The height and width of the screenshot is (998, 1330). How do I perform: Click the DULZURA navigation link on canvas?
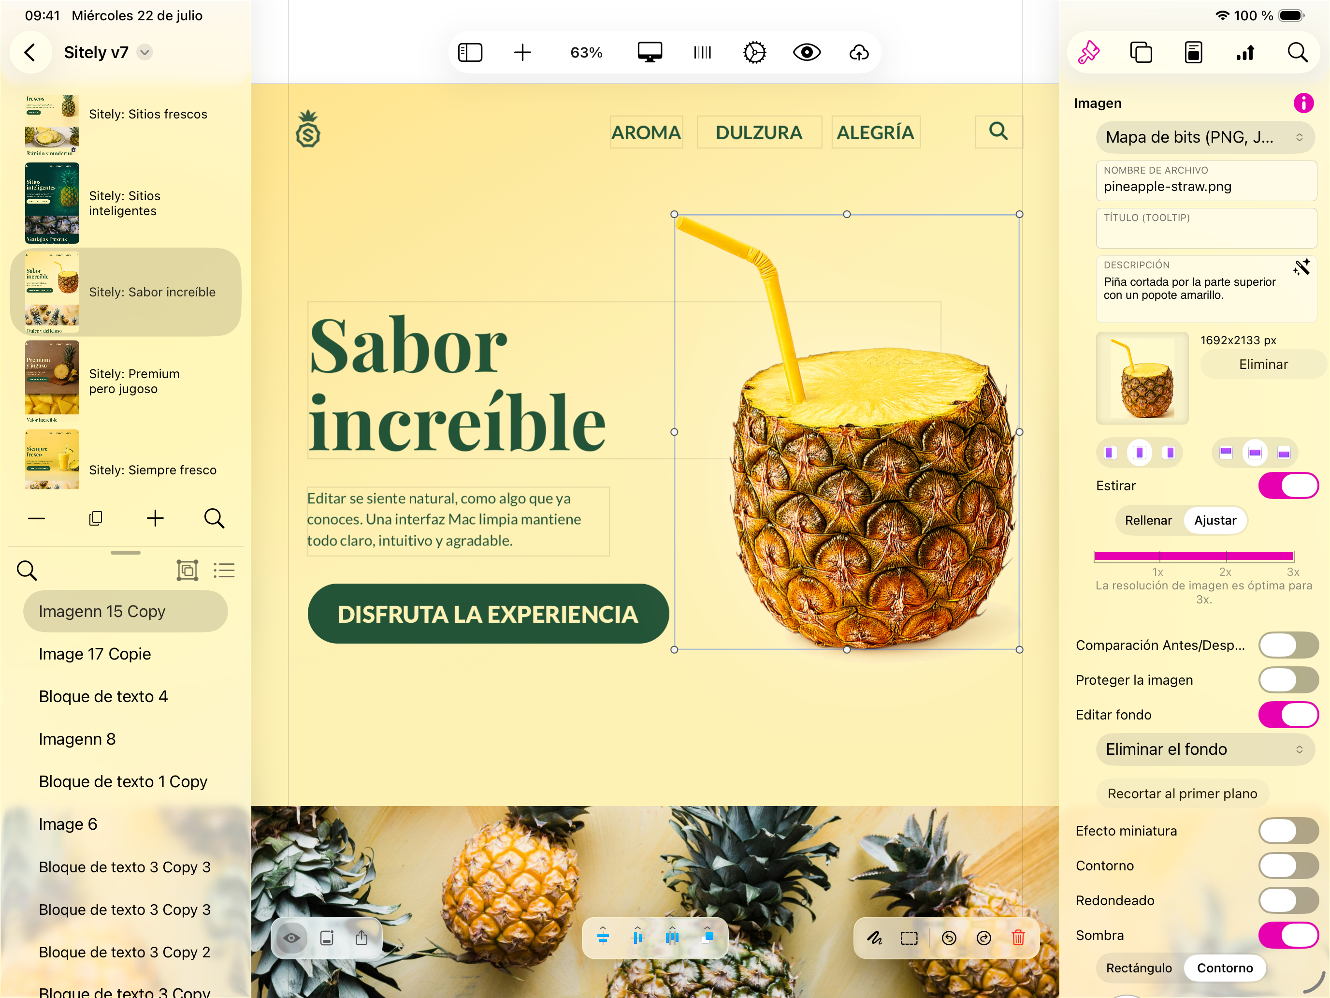point(759,132)
